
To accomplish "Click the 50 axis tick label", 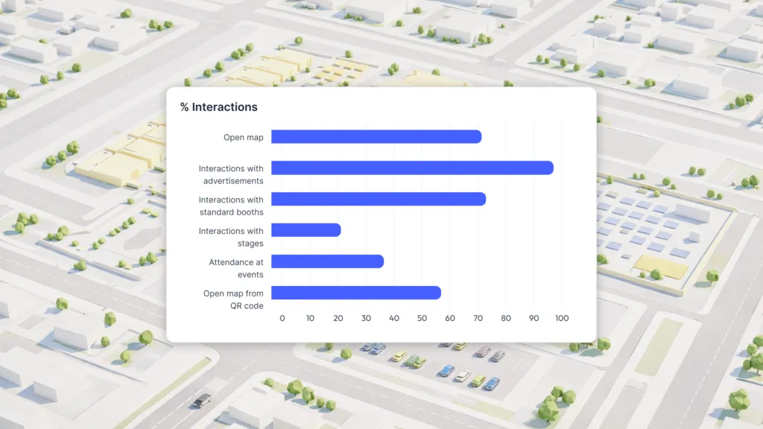I will (x=422, y=319).
